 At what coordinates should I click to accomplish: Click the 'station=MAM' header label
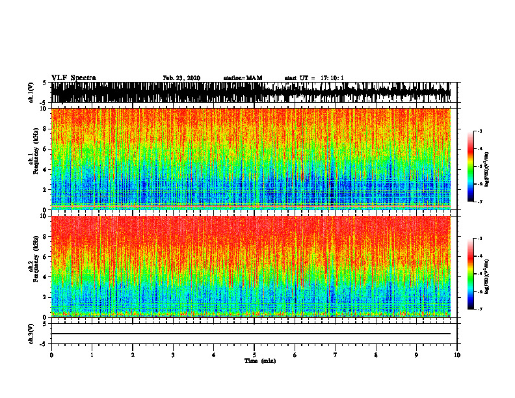243,78
